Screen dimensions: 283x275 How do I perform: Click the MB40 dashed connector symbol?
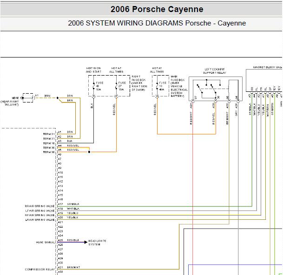pos(28,98)
